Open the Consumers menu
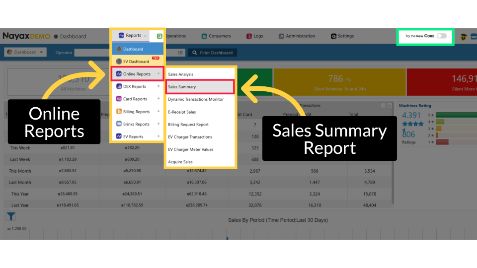The width and height of the screenshot is (477, 268). 216,36
